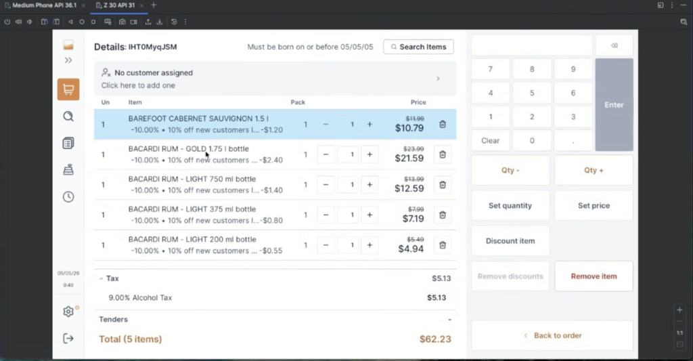Decrease quantity of Bacardi Light 750 ml
This screenshot has width=693, height=361.
(x=326, y=184)
